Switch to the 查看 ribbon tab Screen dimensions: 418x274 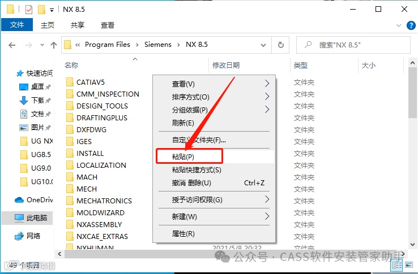click(x=108, y=25)
